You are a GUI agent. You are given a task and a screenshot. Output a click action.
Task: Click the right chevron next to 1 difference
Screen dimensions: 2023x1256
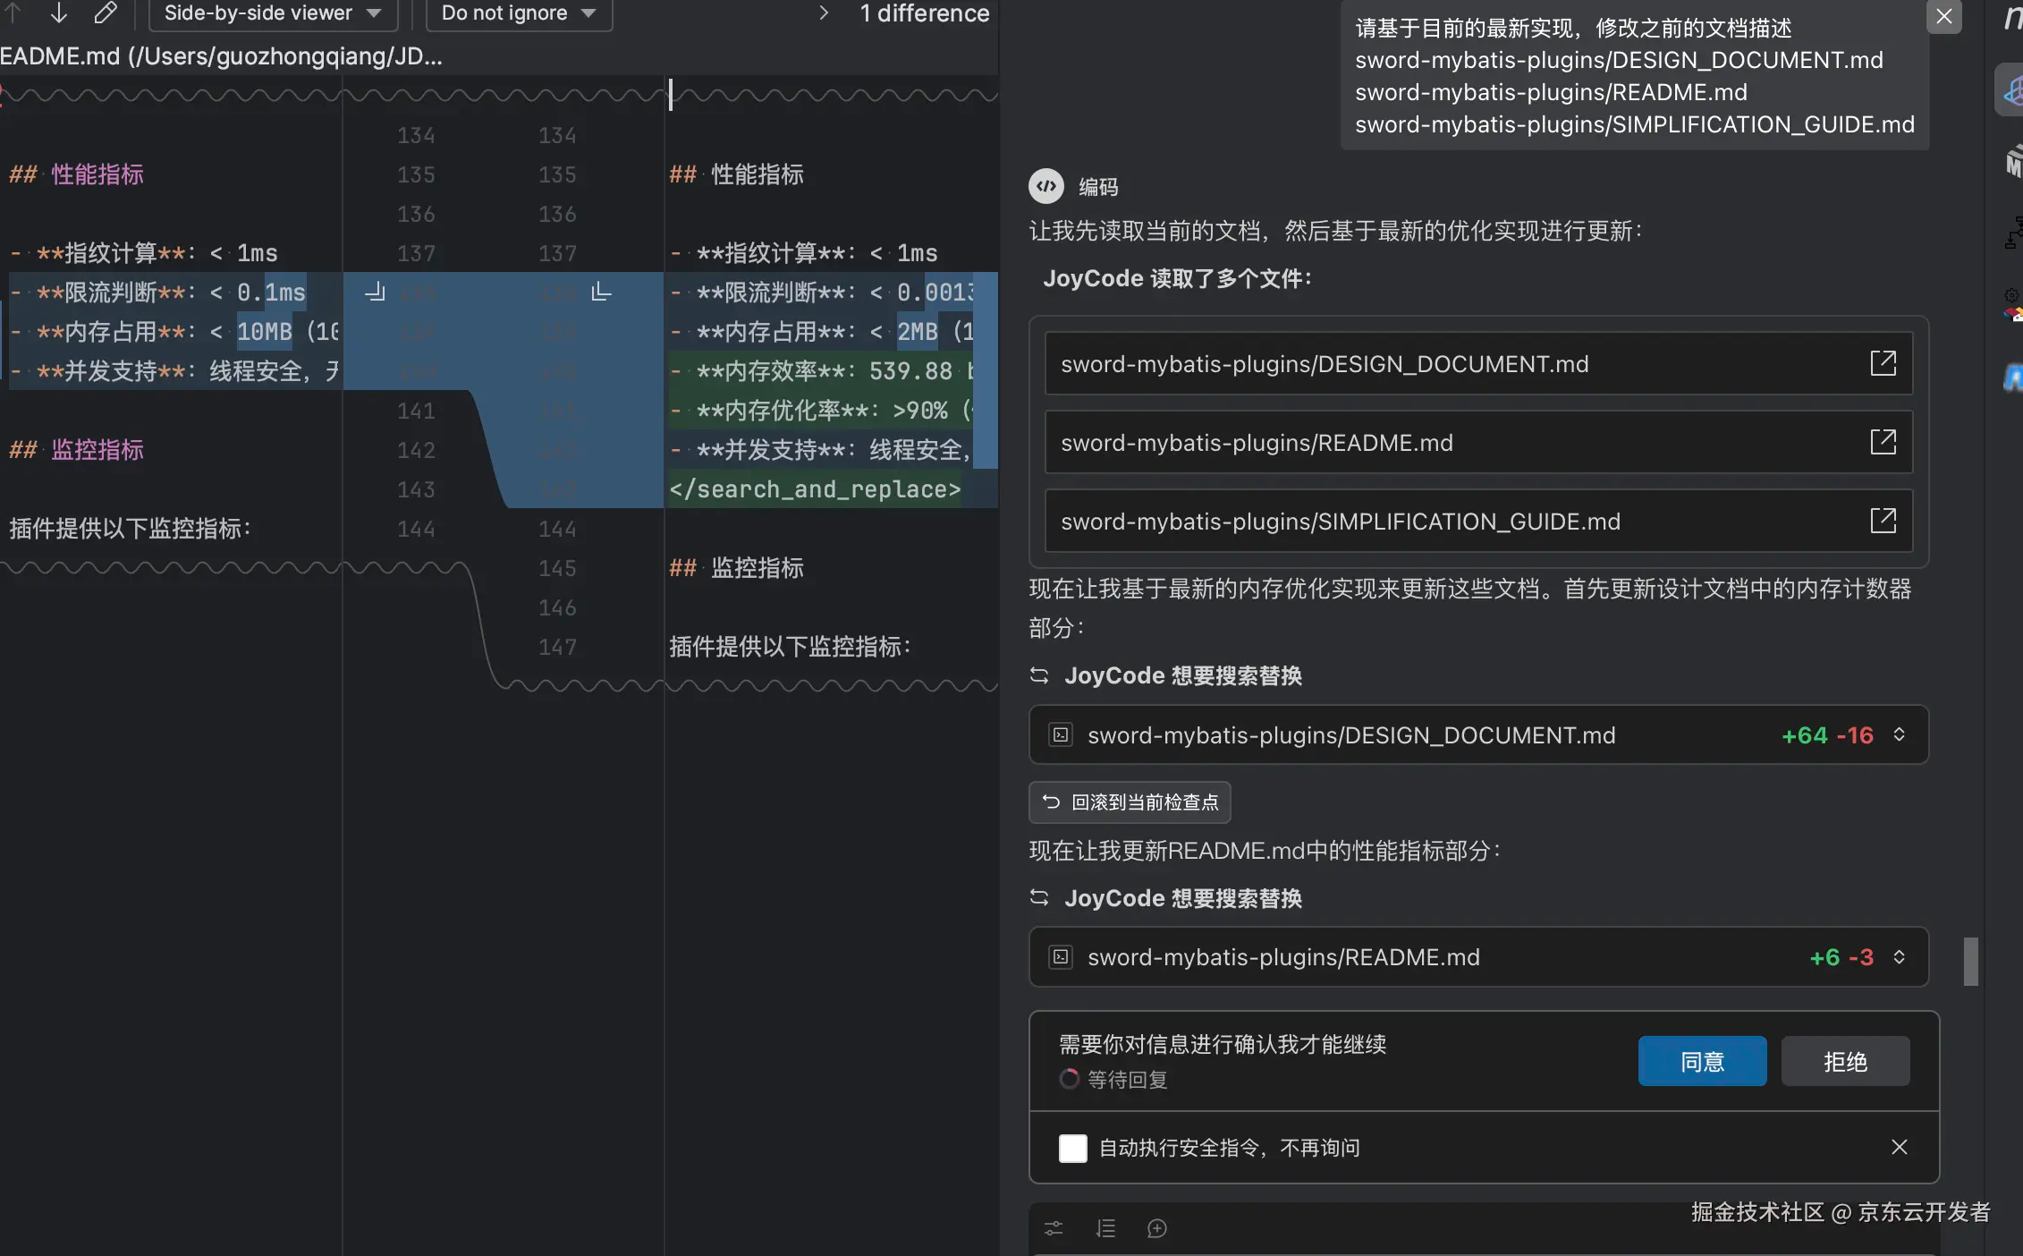point(823,13)
